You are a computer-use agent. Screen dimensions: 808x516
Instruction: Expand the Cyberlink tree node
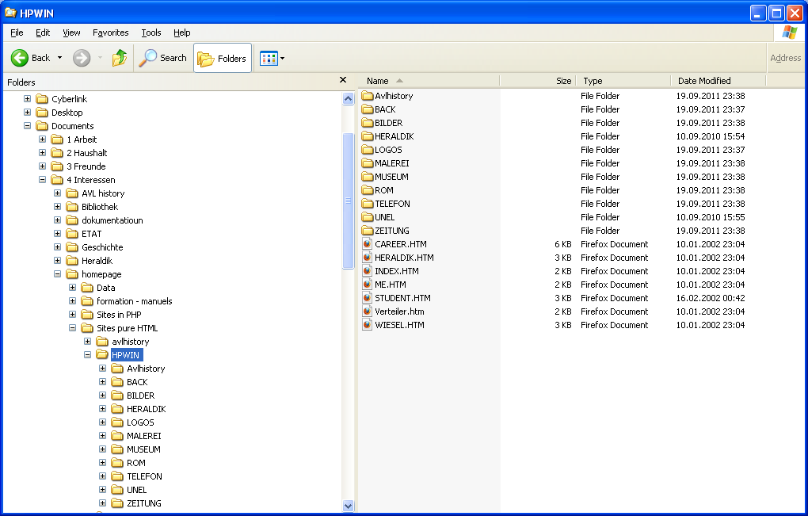28,99
